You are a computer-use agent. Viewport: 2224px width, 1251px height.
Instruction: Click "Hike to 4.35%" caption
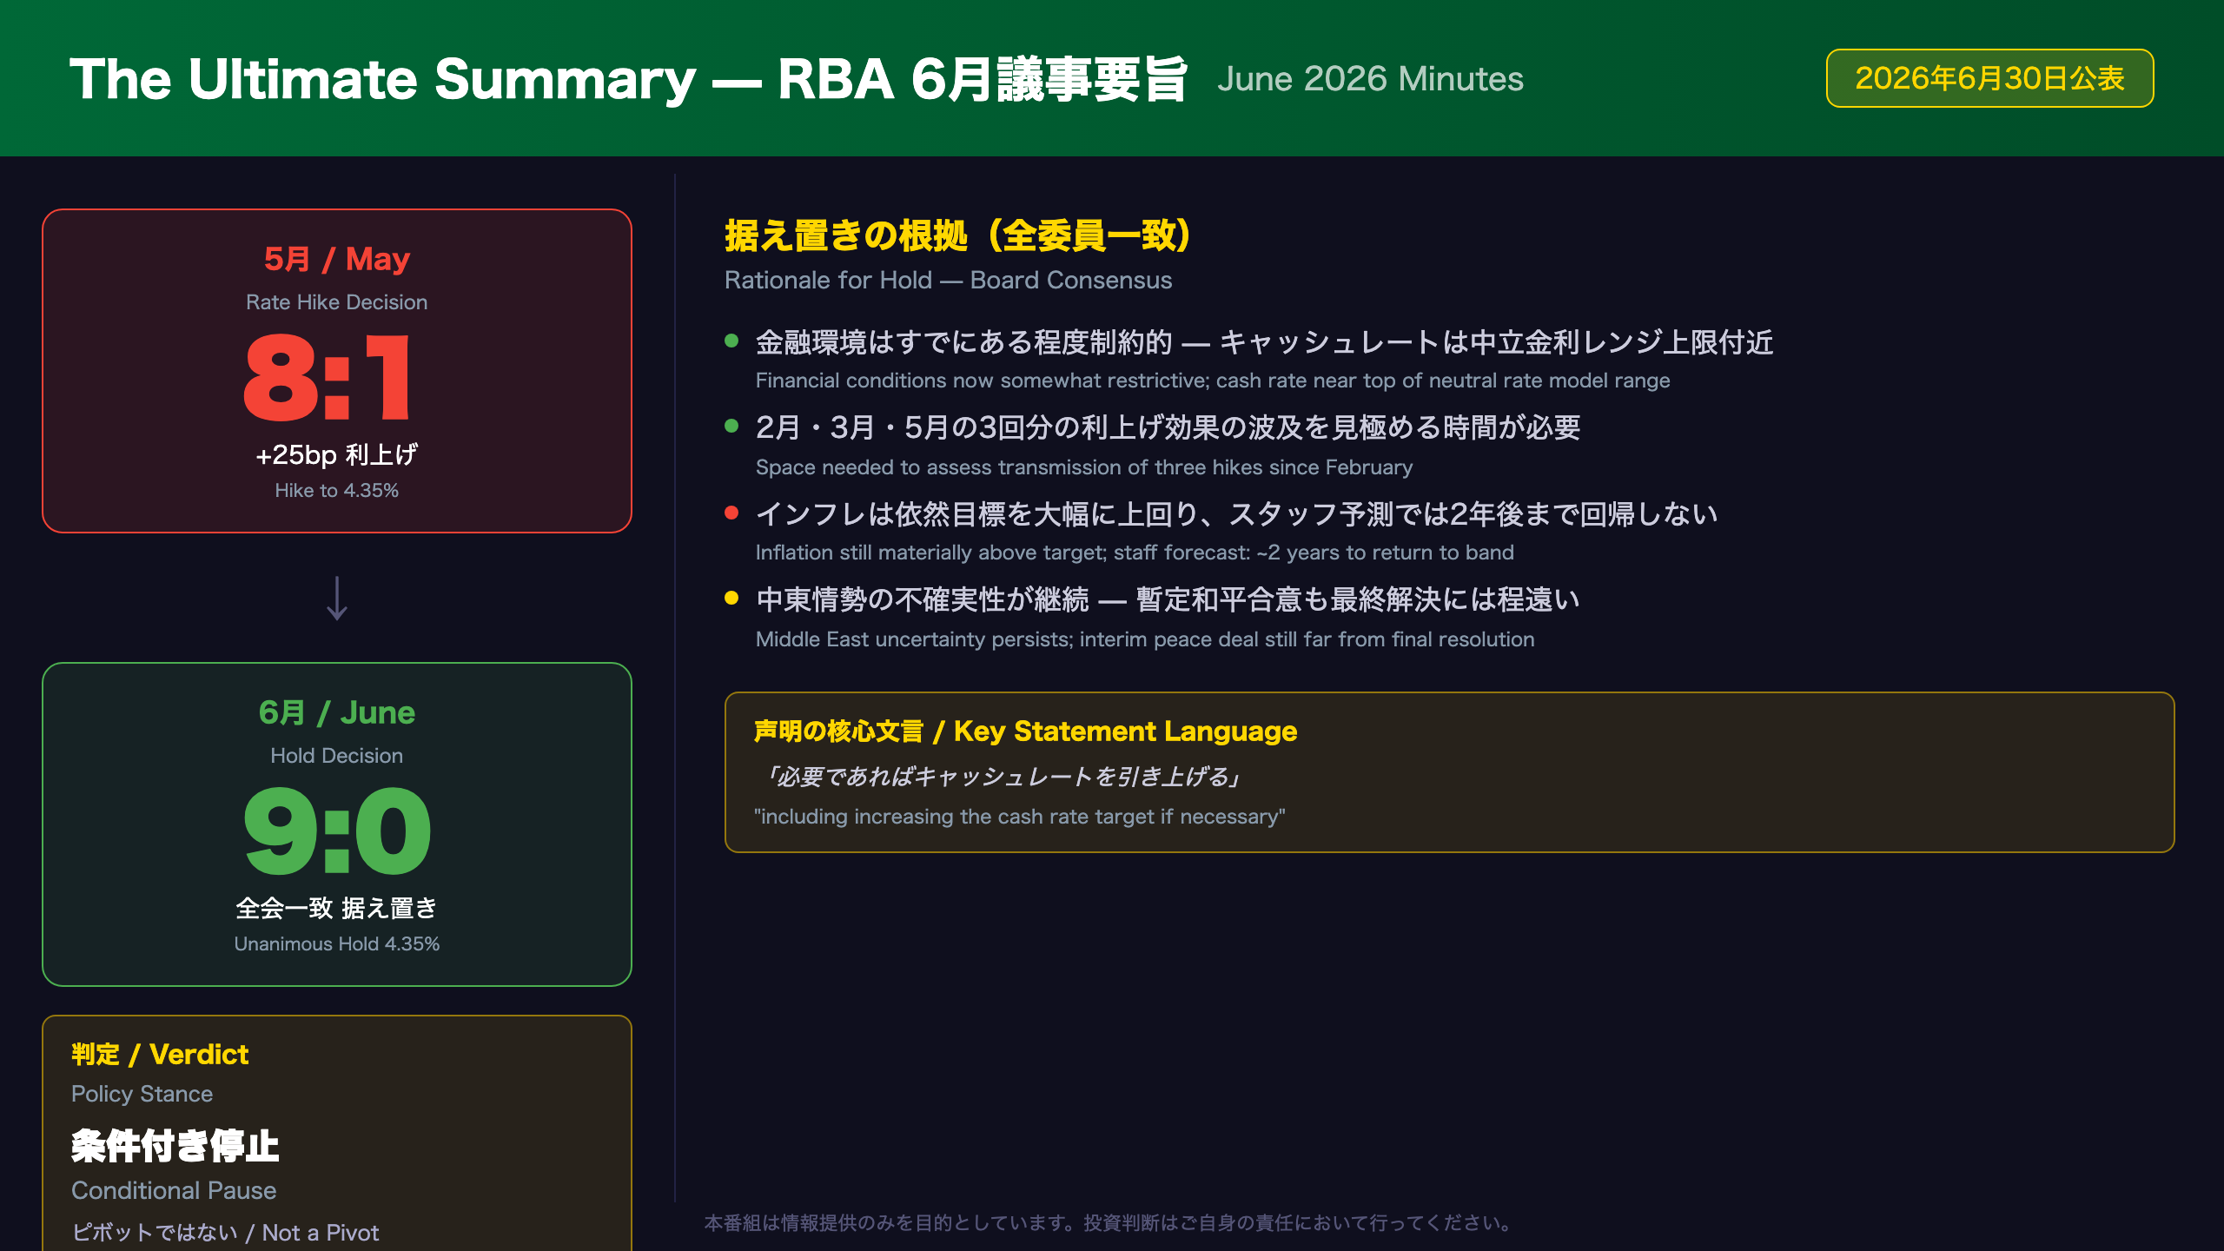coord(337,491)
